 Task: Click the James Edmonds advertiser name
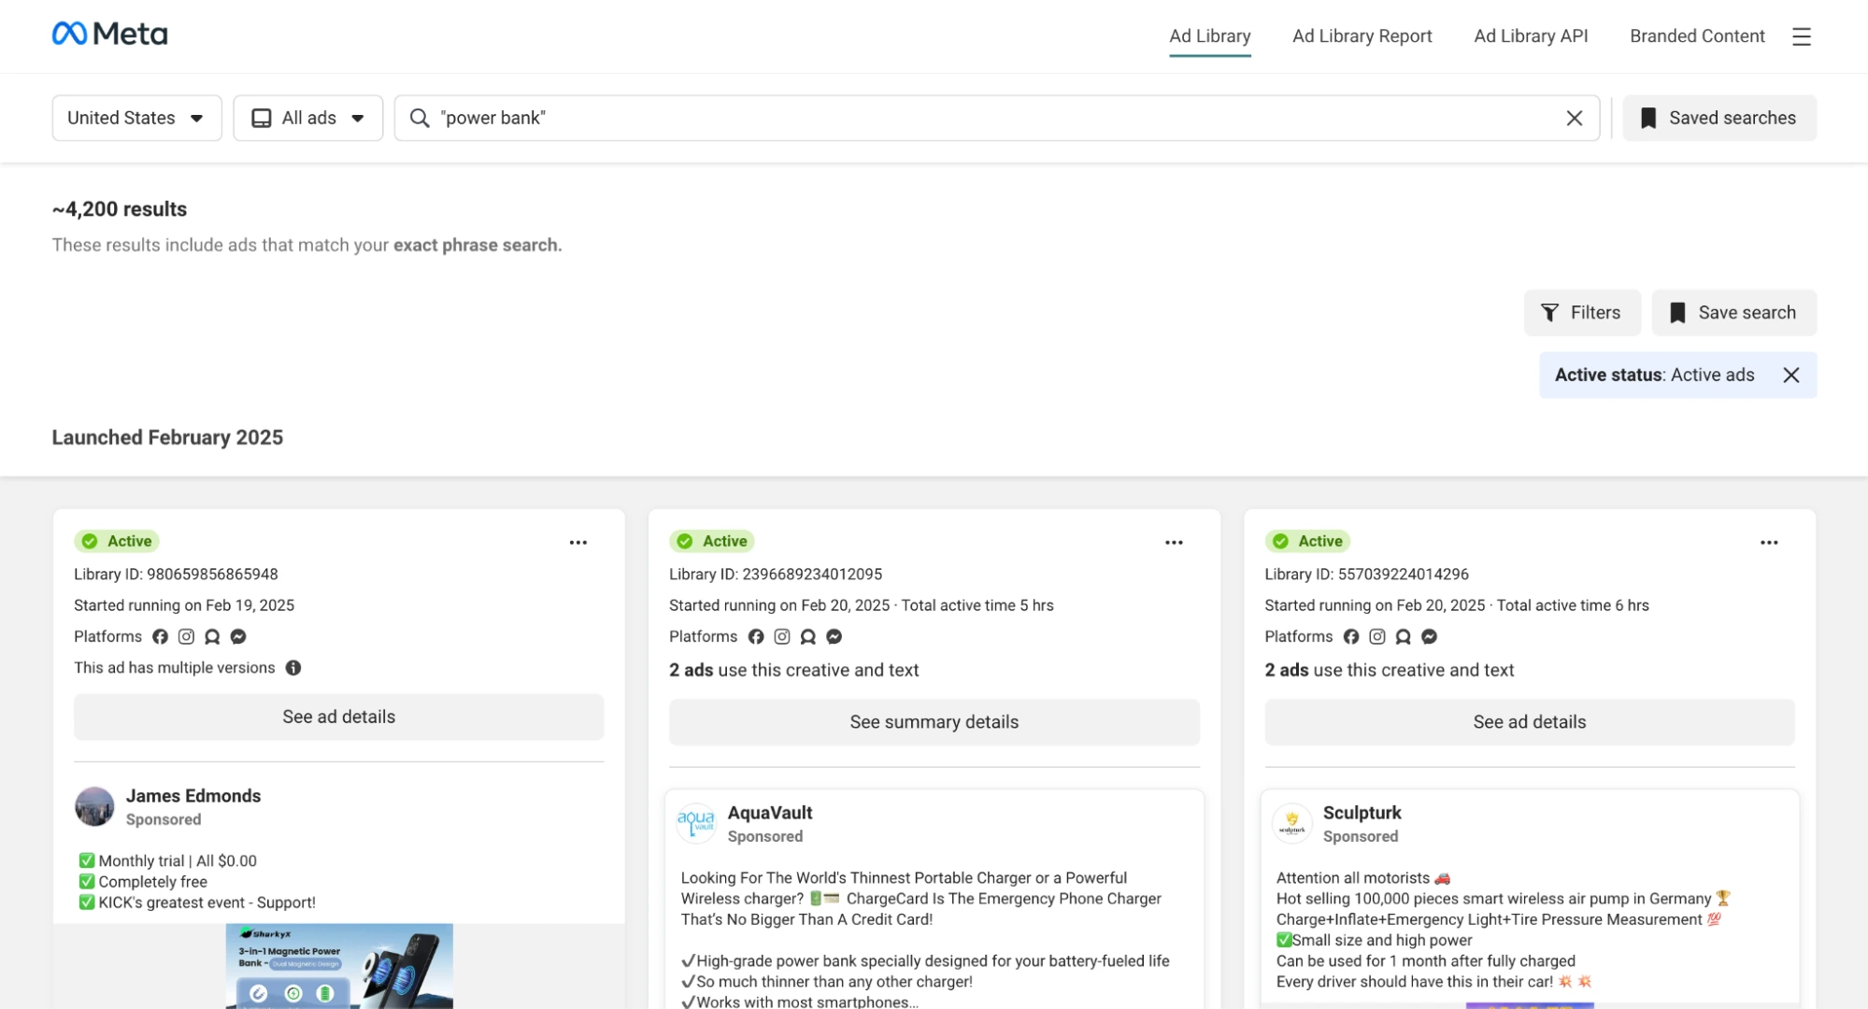193,796
